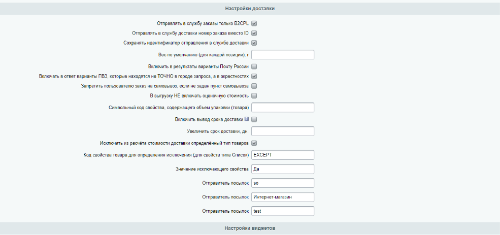Click the field containing EXCEPT
This screenshot has height=235, width=500.
click(x=283, y=155)
